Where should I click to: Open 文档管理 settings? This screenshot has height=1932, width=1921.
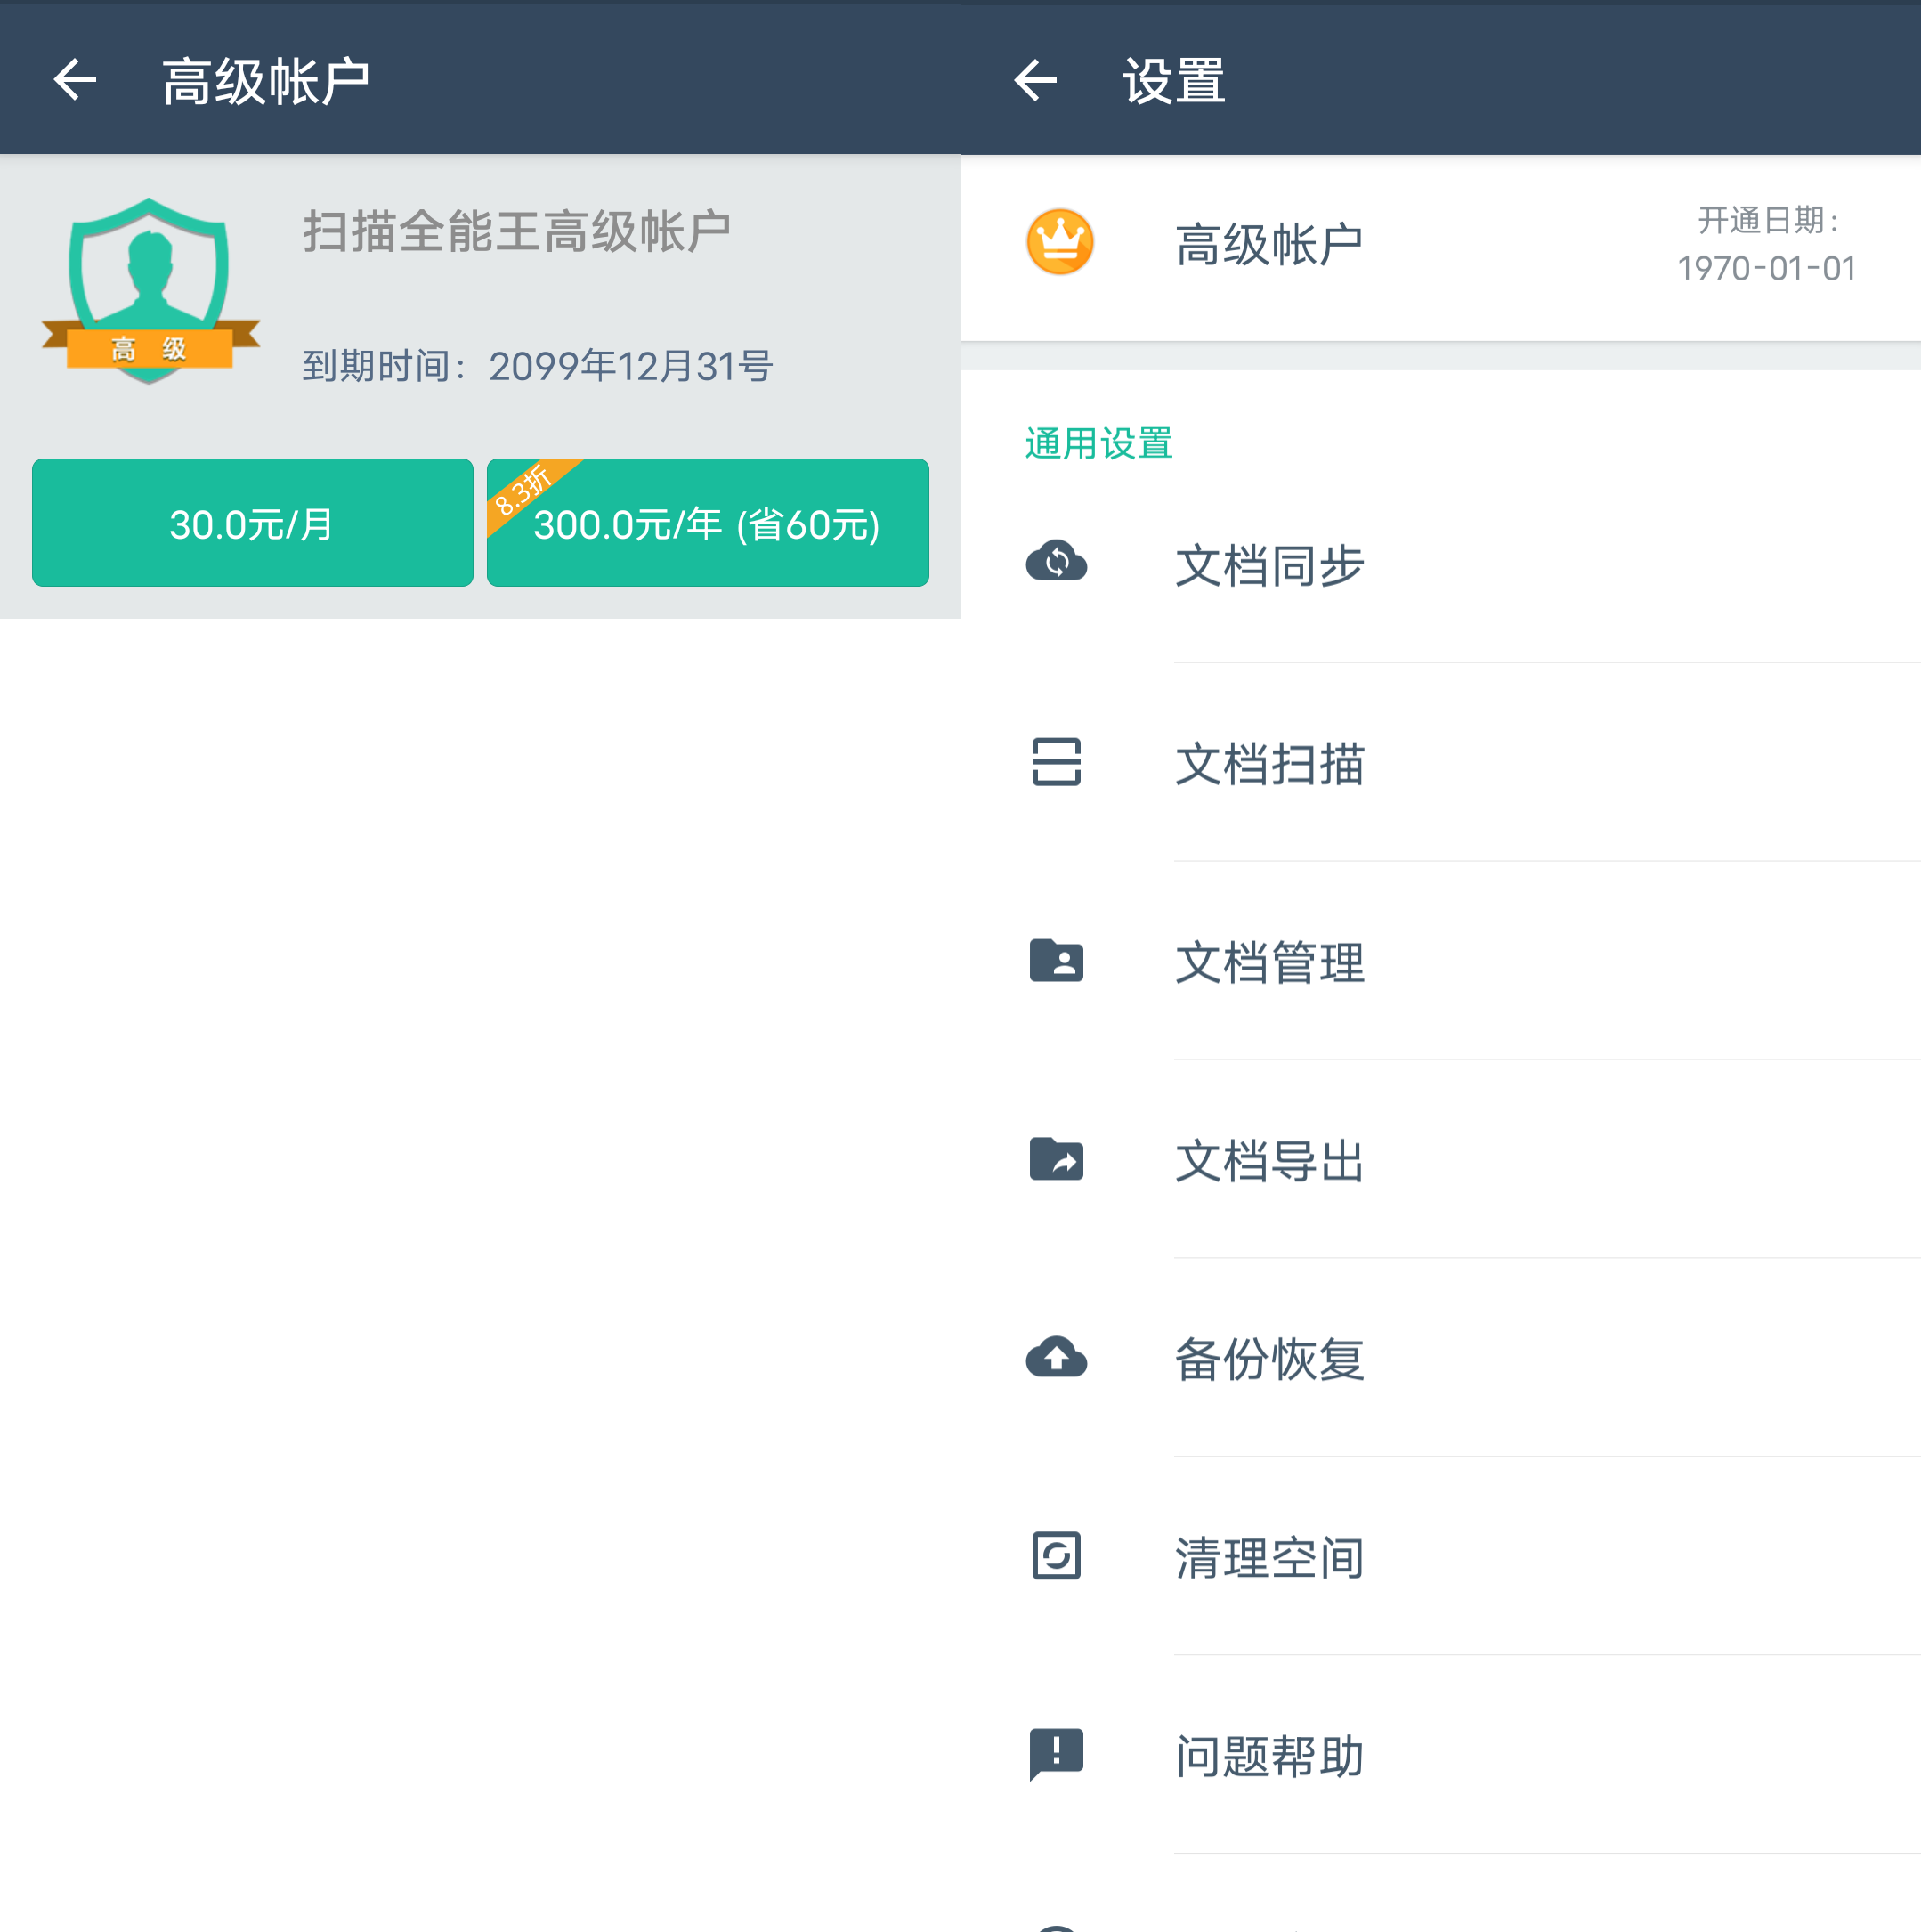[1440, 960]
